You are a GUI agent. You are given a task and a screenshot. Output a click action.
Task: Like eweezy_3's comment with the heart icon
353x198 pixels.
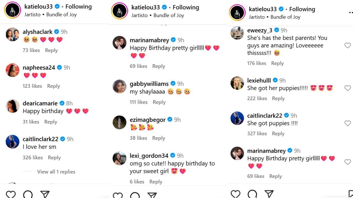(x=347, y=45)
